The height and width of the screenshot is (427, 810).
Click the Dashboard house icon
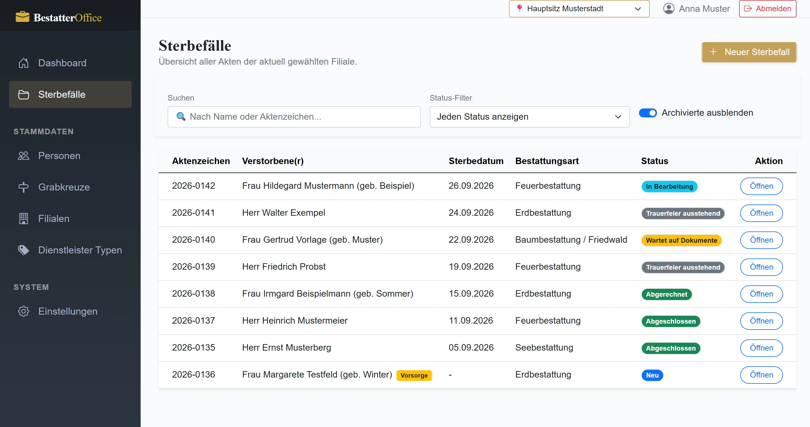[x=24, y=63]
